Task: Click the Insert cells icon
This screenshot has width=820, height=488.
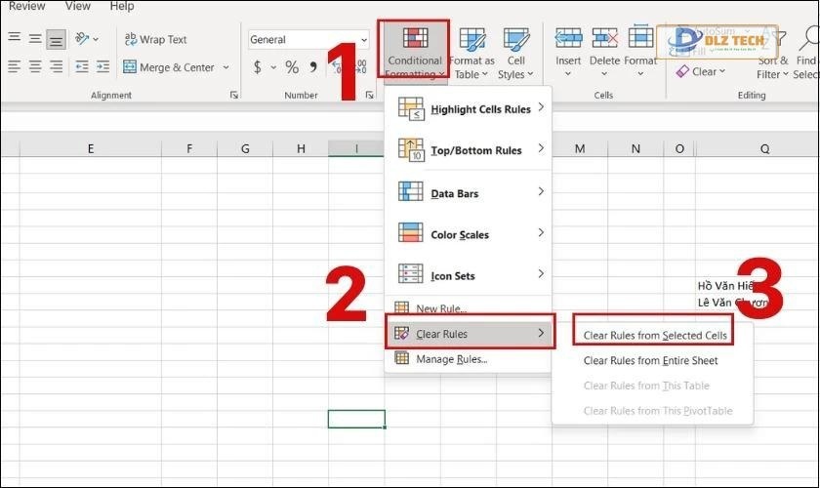Action: 568,47
